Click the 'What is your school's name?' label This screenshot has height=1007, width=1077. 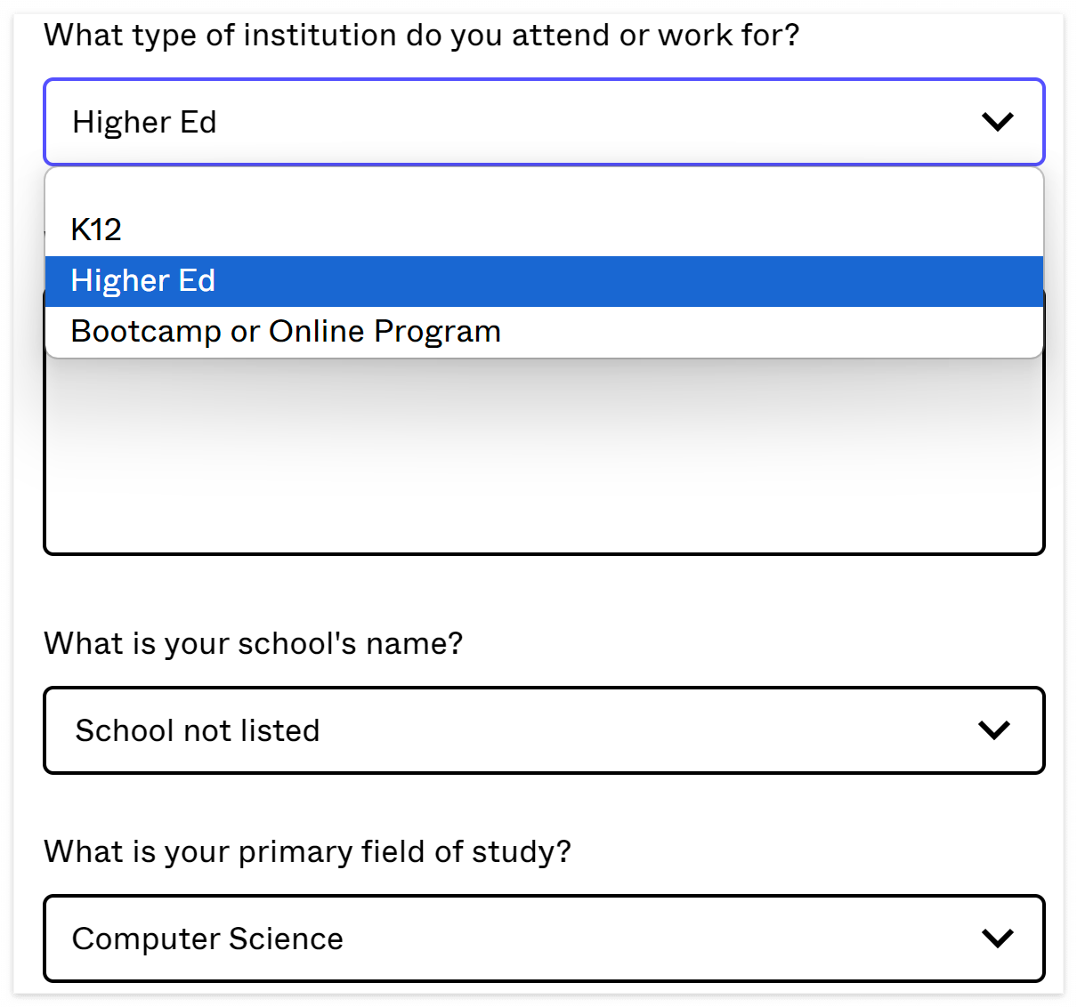tap(253, 643)
